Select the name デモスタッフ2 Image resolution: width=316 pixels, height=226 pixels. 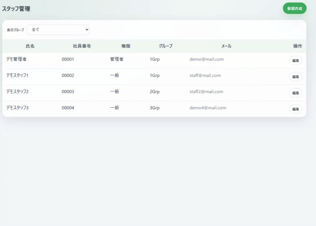pyautogui.click(x=17, y=91)
